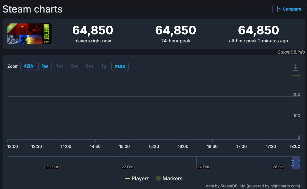Click the Marathon game thumbnail

(29, 34)
